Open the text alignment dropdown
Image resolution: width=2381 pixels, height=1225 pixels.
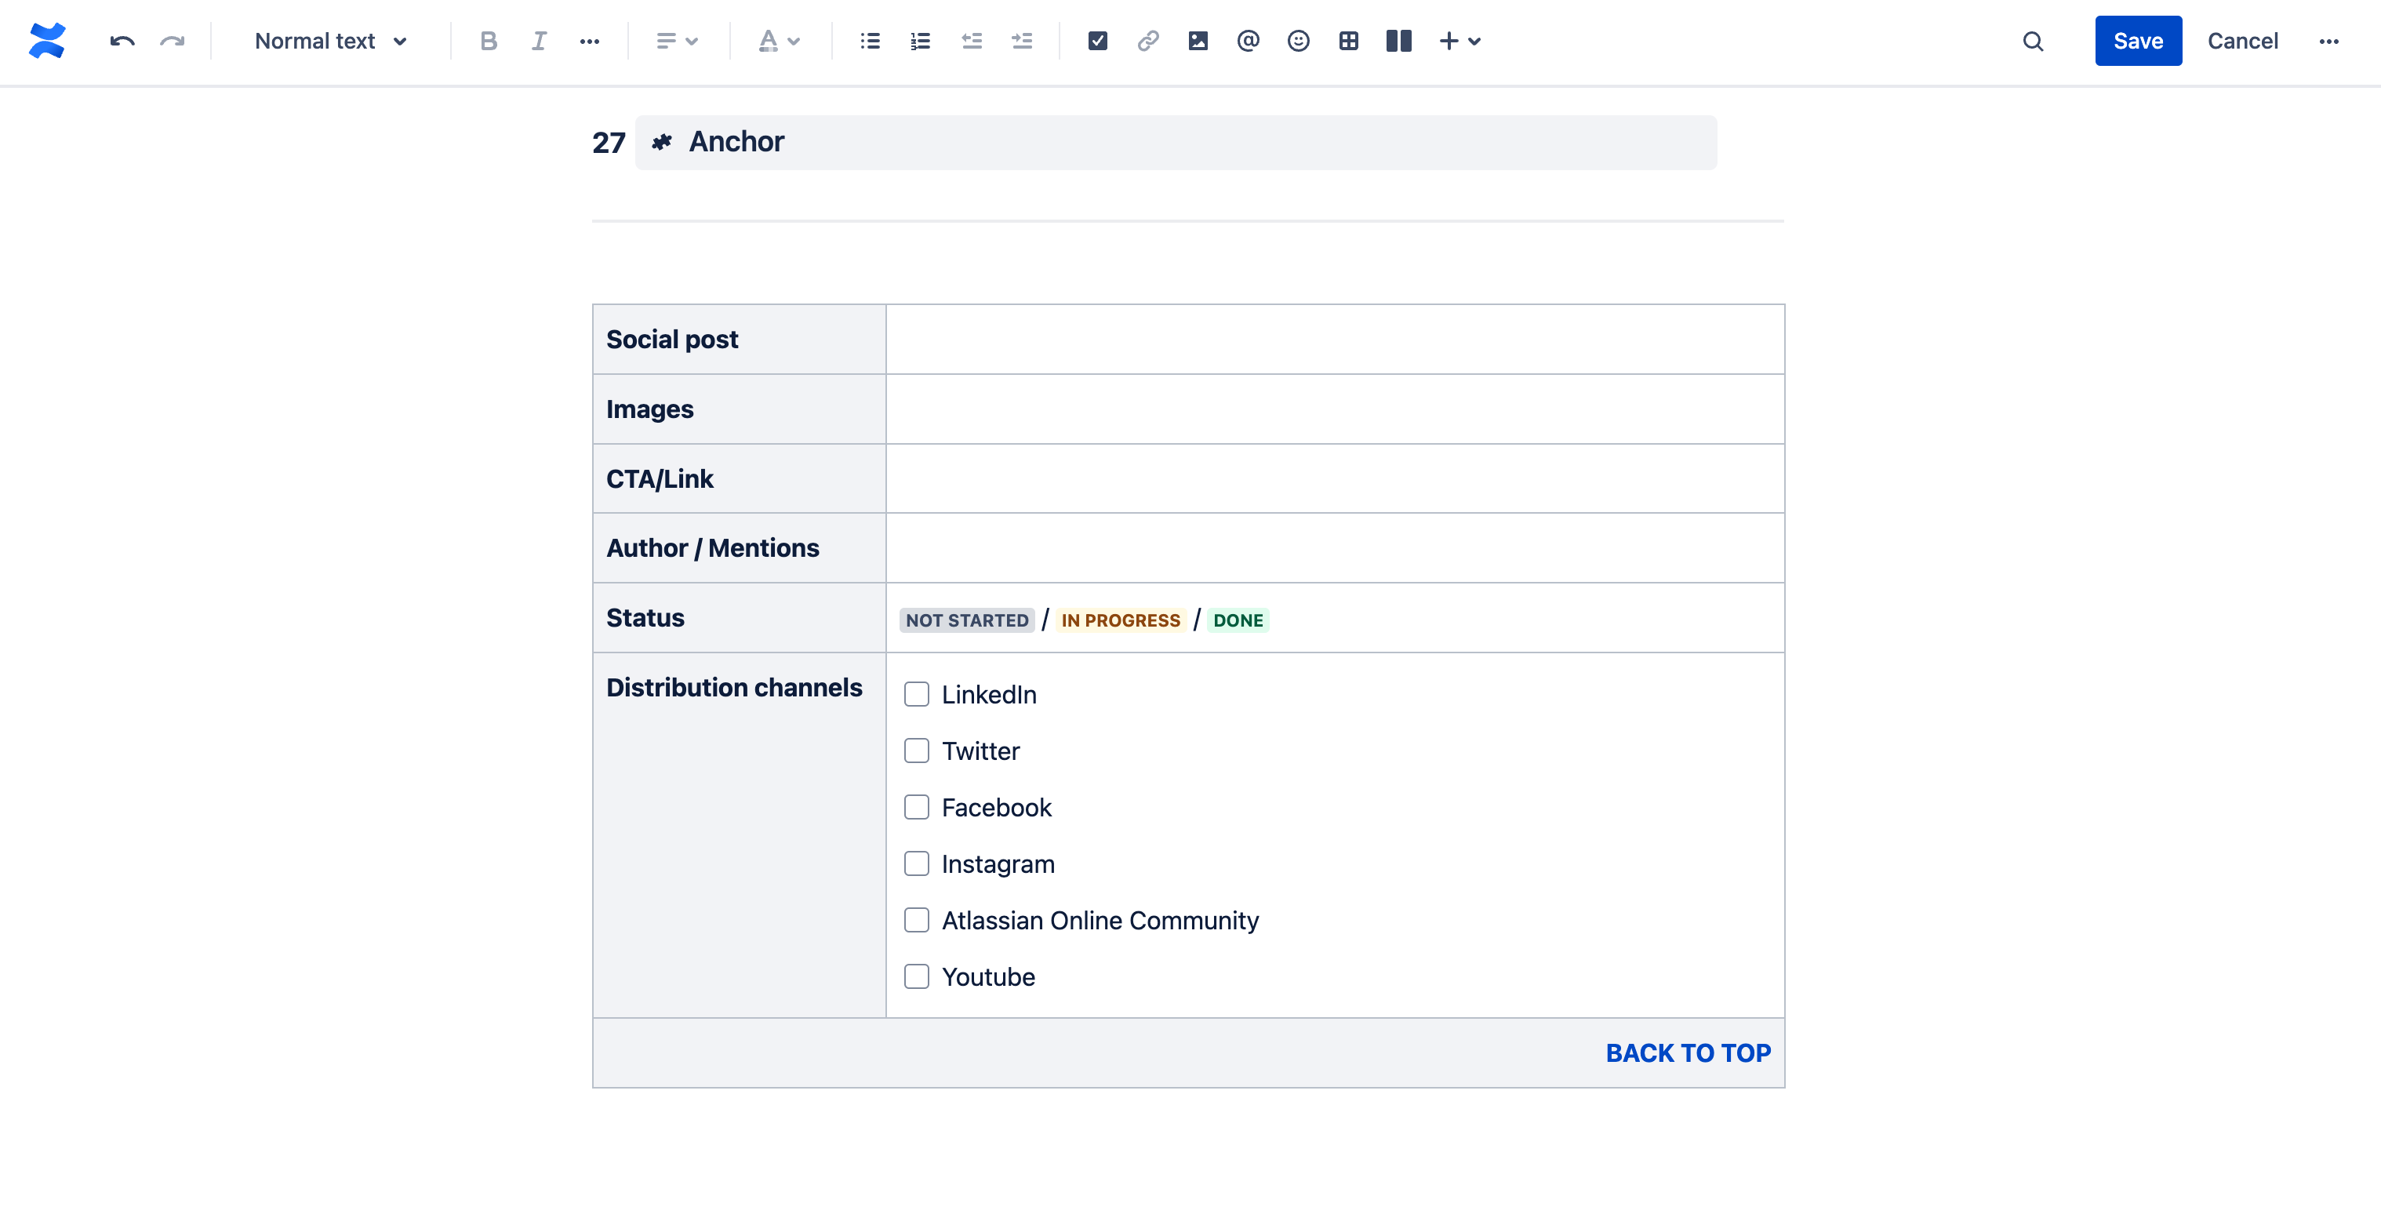coord(677,41)
